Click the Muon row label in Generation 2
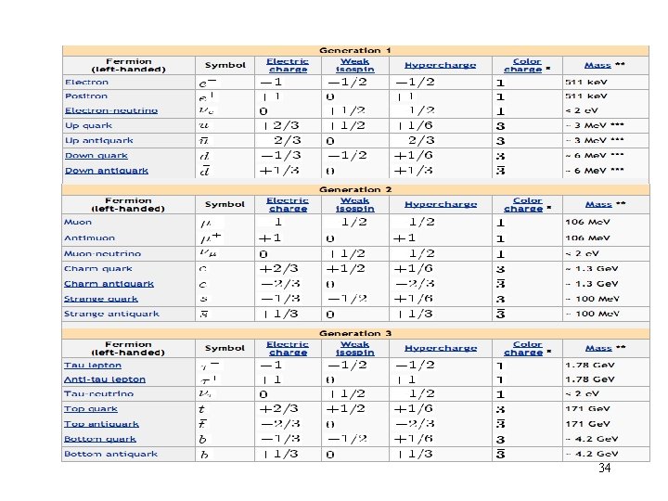This screenshot has height=501, width=668. pyautogui.click(x=78, y=222)
